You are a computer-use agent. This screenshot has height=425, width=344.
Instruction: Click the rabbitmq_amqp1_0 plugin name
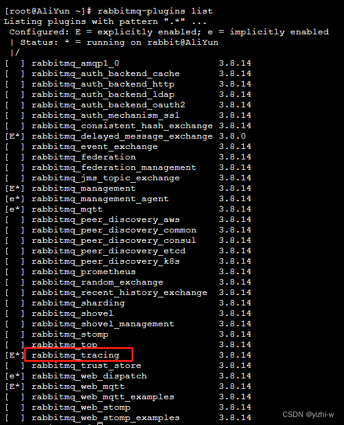pyautogui.click(x=75, y=63)
